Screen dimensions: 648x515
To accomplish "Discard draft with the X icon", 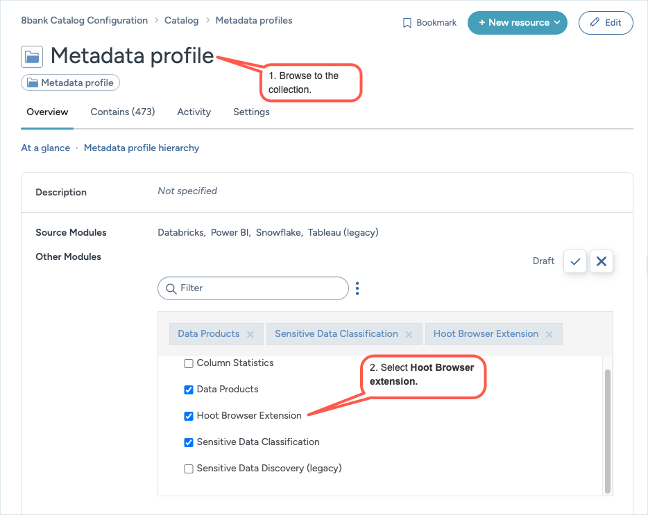I will point(601,261).
